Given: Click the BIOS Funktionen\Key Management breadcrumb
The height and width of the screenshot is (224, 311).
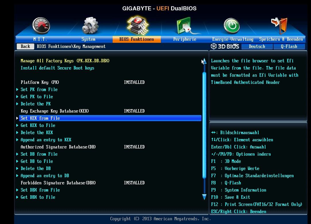Looking at the screenshot, I should point(71,46).
